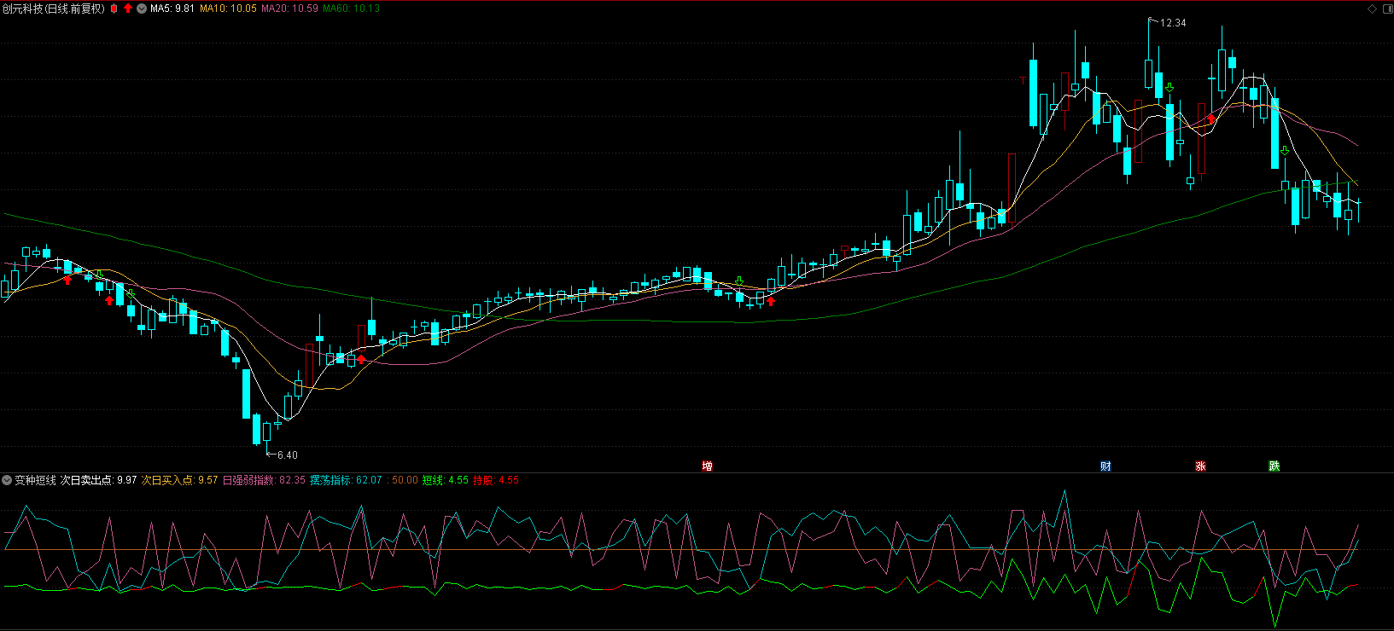Click the red T marker left of the tall candle

pos(1023,81)
